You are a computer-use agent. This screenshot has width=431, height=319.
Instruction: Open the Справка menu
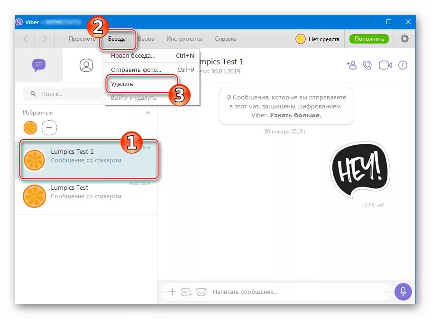(226, 39)
